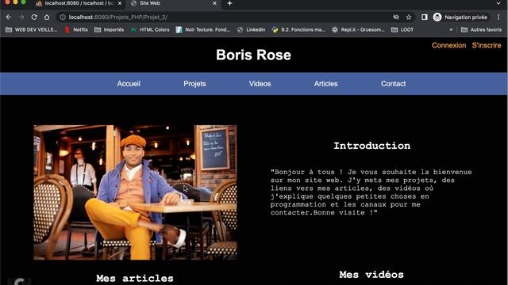Open the LOOT bookmark folder
508x285 pixels.
(x=402, y=30)
